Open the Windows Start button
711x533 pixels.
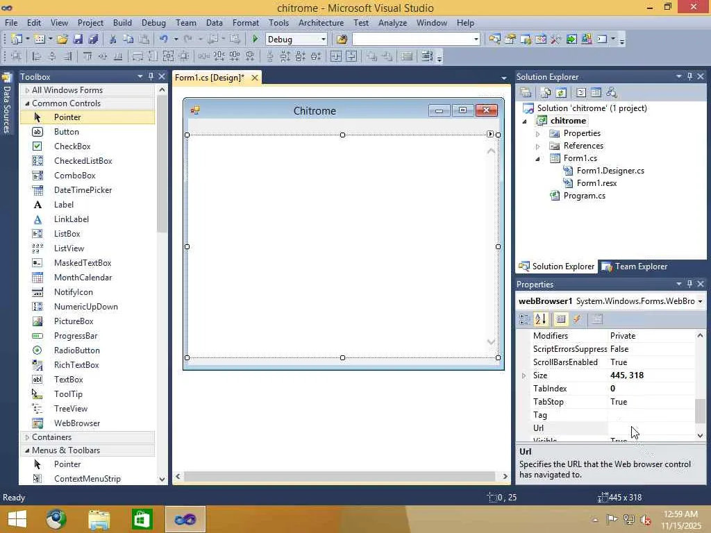tap(17, 519)
